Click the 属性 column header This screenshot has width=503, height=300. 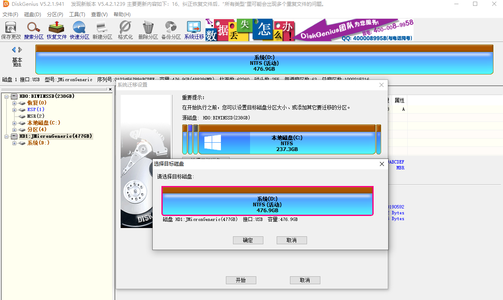click(x=399, y=100)
